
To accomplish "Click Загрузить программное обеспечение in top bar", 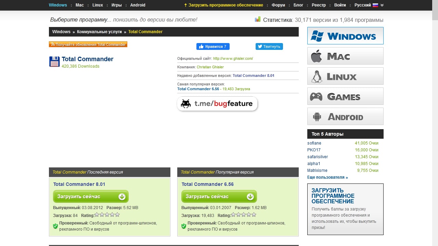I will [x=223, y=5].
